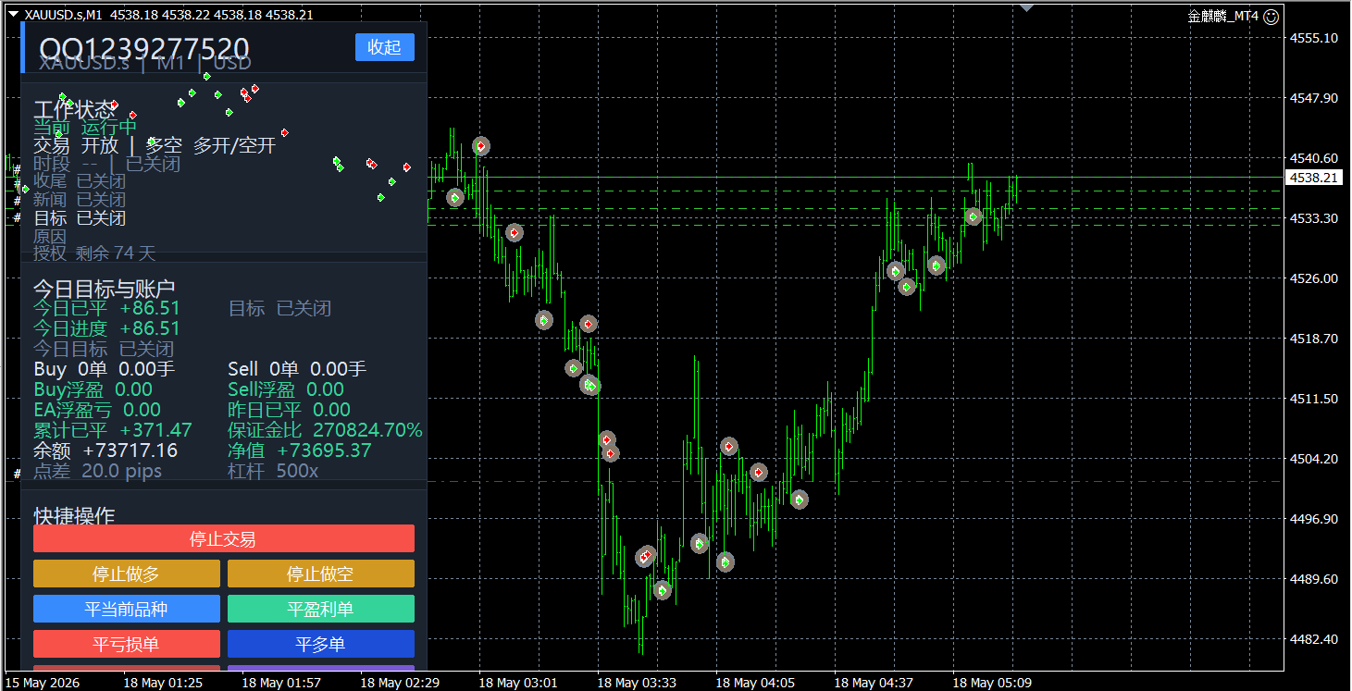Click the Sell浮盈 0.00 value

[x=286, y=389]
